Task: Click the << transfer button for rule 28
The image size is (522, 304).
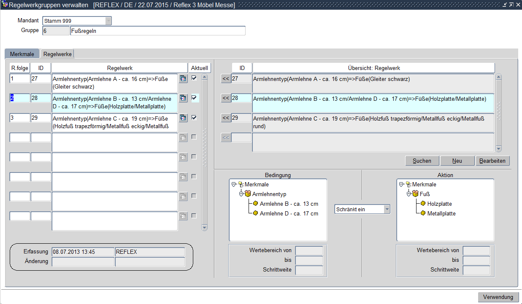Action: (226, 98)
